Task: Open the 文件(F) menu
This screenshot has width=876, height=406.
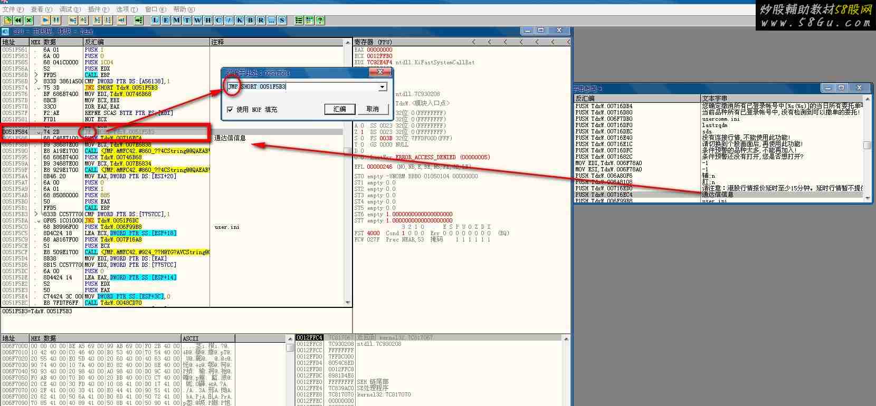Action: (13, 9)
